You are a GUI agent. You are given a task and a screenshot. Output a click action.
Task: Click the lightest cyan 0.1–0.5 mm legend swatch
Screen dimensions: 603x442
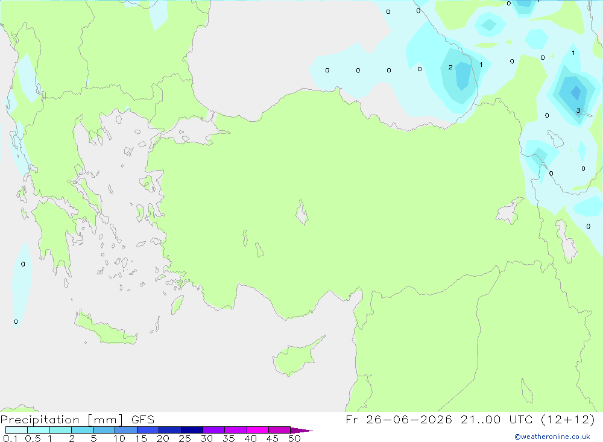coord(16,430)
